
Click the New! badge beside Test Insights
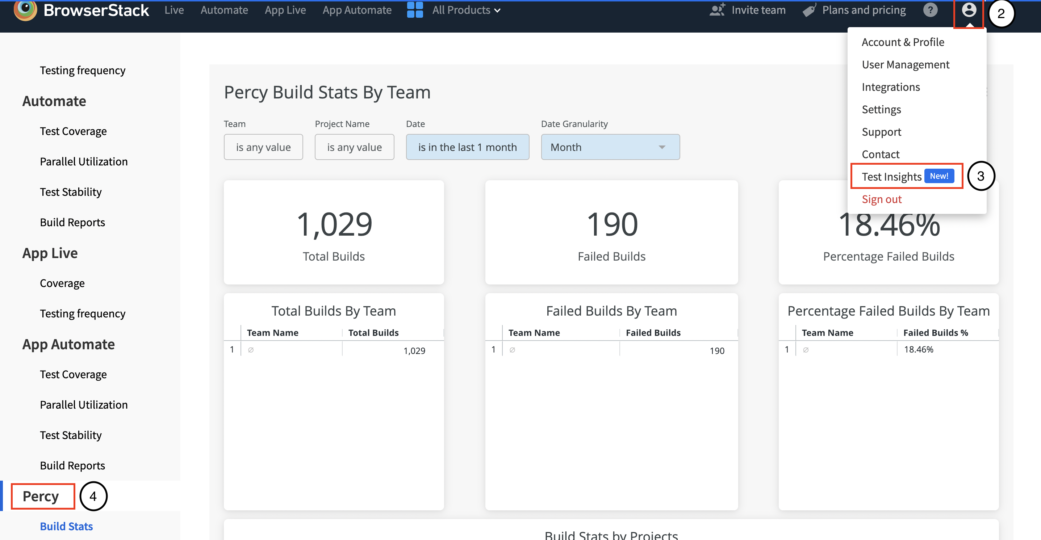tap(939, 176)
